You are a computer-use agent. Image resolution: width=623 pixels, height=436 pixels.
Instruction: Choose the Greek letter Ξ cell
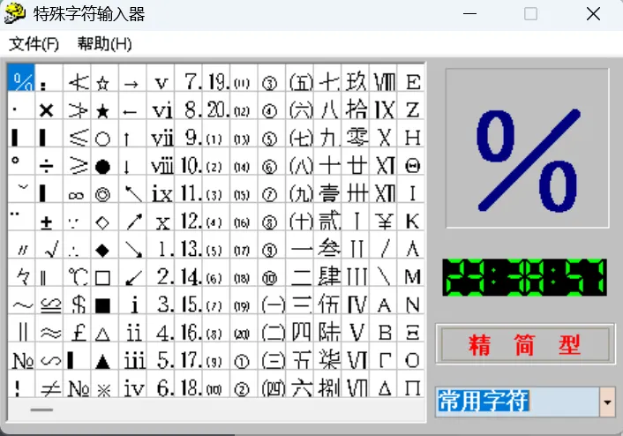[x=411, y=328]
